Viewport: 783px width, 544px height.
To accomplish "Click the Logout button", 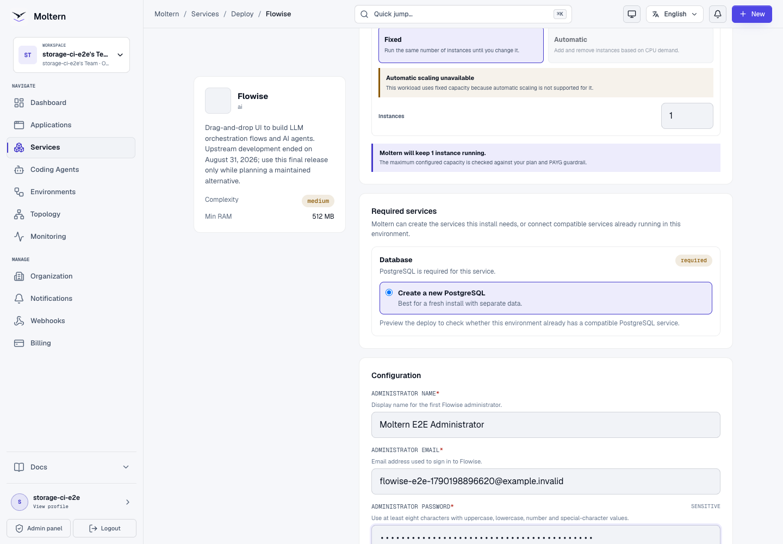I will (x=104, y=528).
